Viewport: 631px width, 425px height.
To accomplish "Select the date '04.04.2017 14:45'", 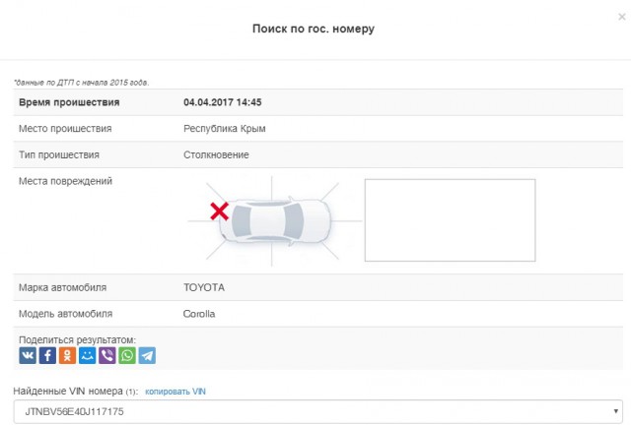I will tap(223, 102).
